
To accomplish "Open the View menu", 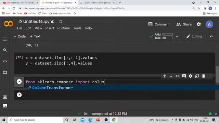I will click(38, 28).
